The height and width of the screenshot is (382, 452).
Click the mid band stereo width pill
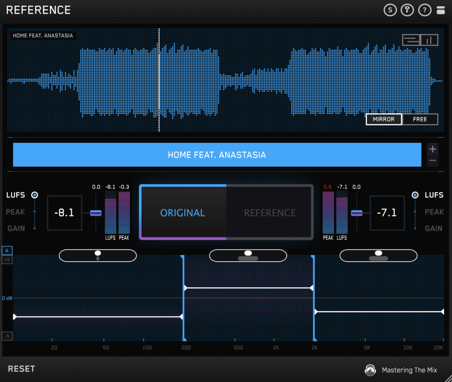(248, 255)
